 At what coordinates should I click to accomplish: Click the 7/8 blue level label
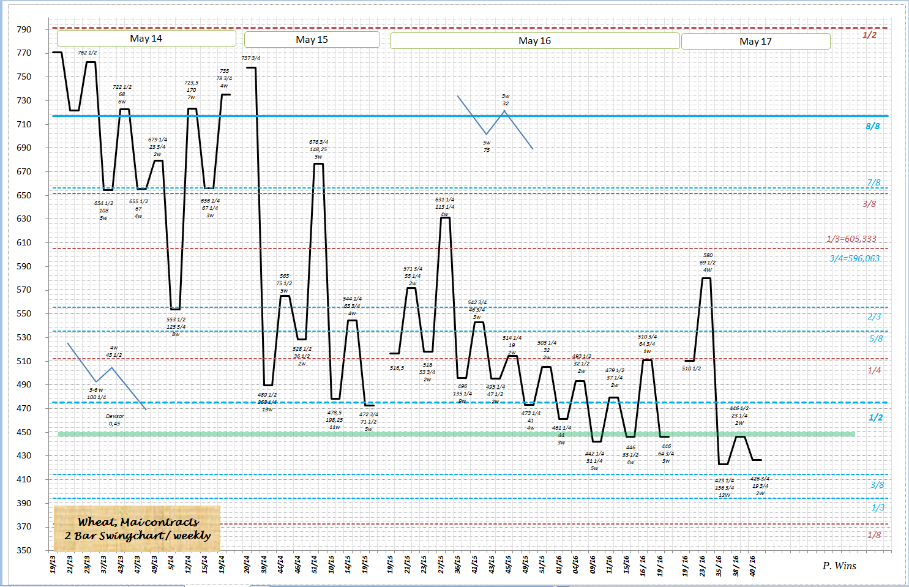point(873,183)
